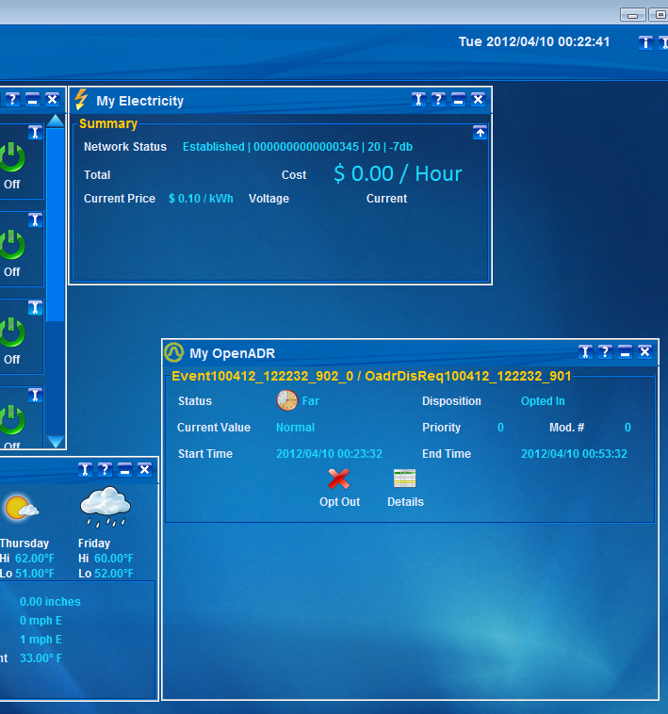Viewport: 668px width, 714px height.
Task: Open wrench settings for first Off device
Action: pos(35,133)
